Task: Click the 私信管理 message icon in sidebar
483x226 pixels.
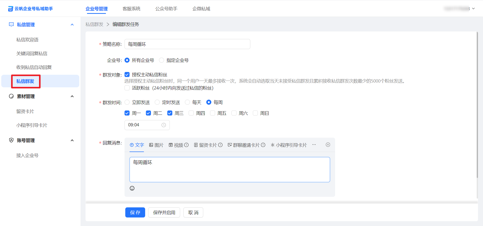Action: (11, 24)
